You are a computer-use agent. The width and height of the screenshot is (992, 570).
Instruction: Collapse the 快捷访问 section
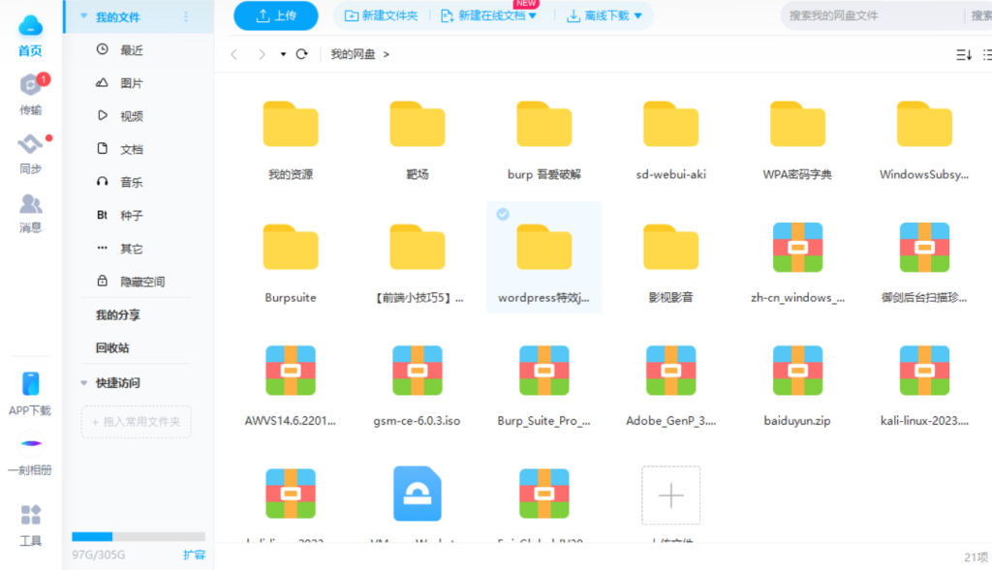[84, 382]
